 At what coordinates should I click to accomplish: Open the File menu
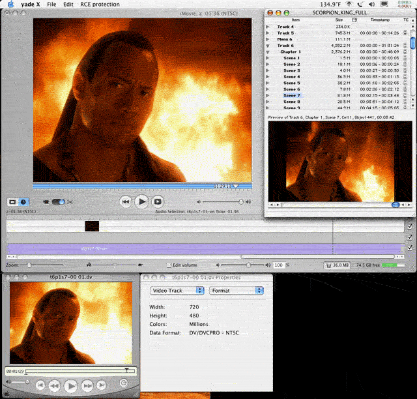point(51,5)
